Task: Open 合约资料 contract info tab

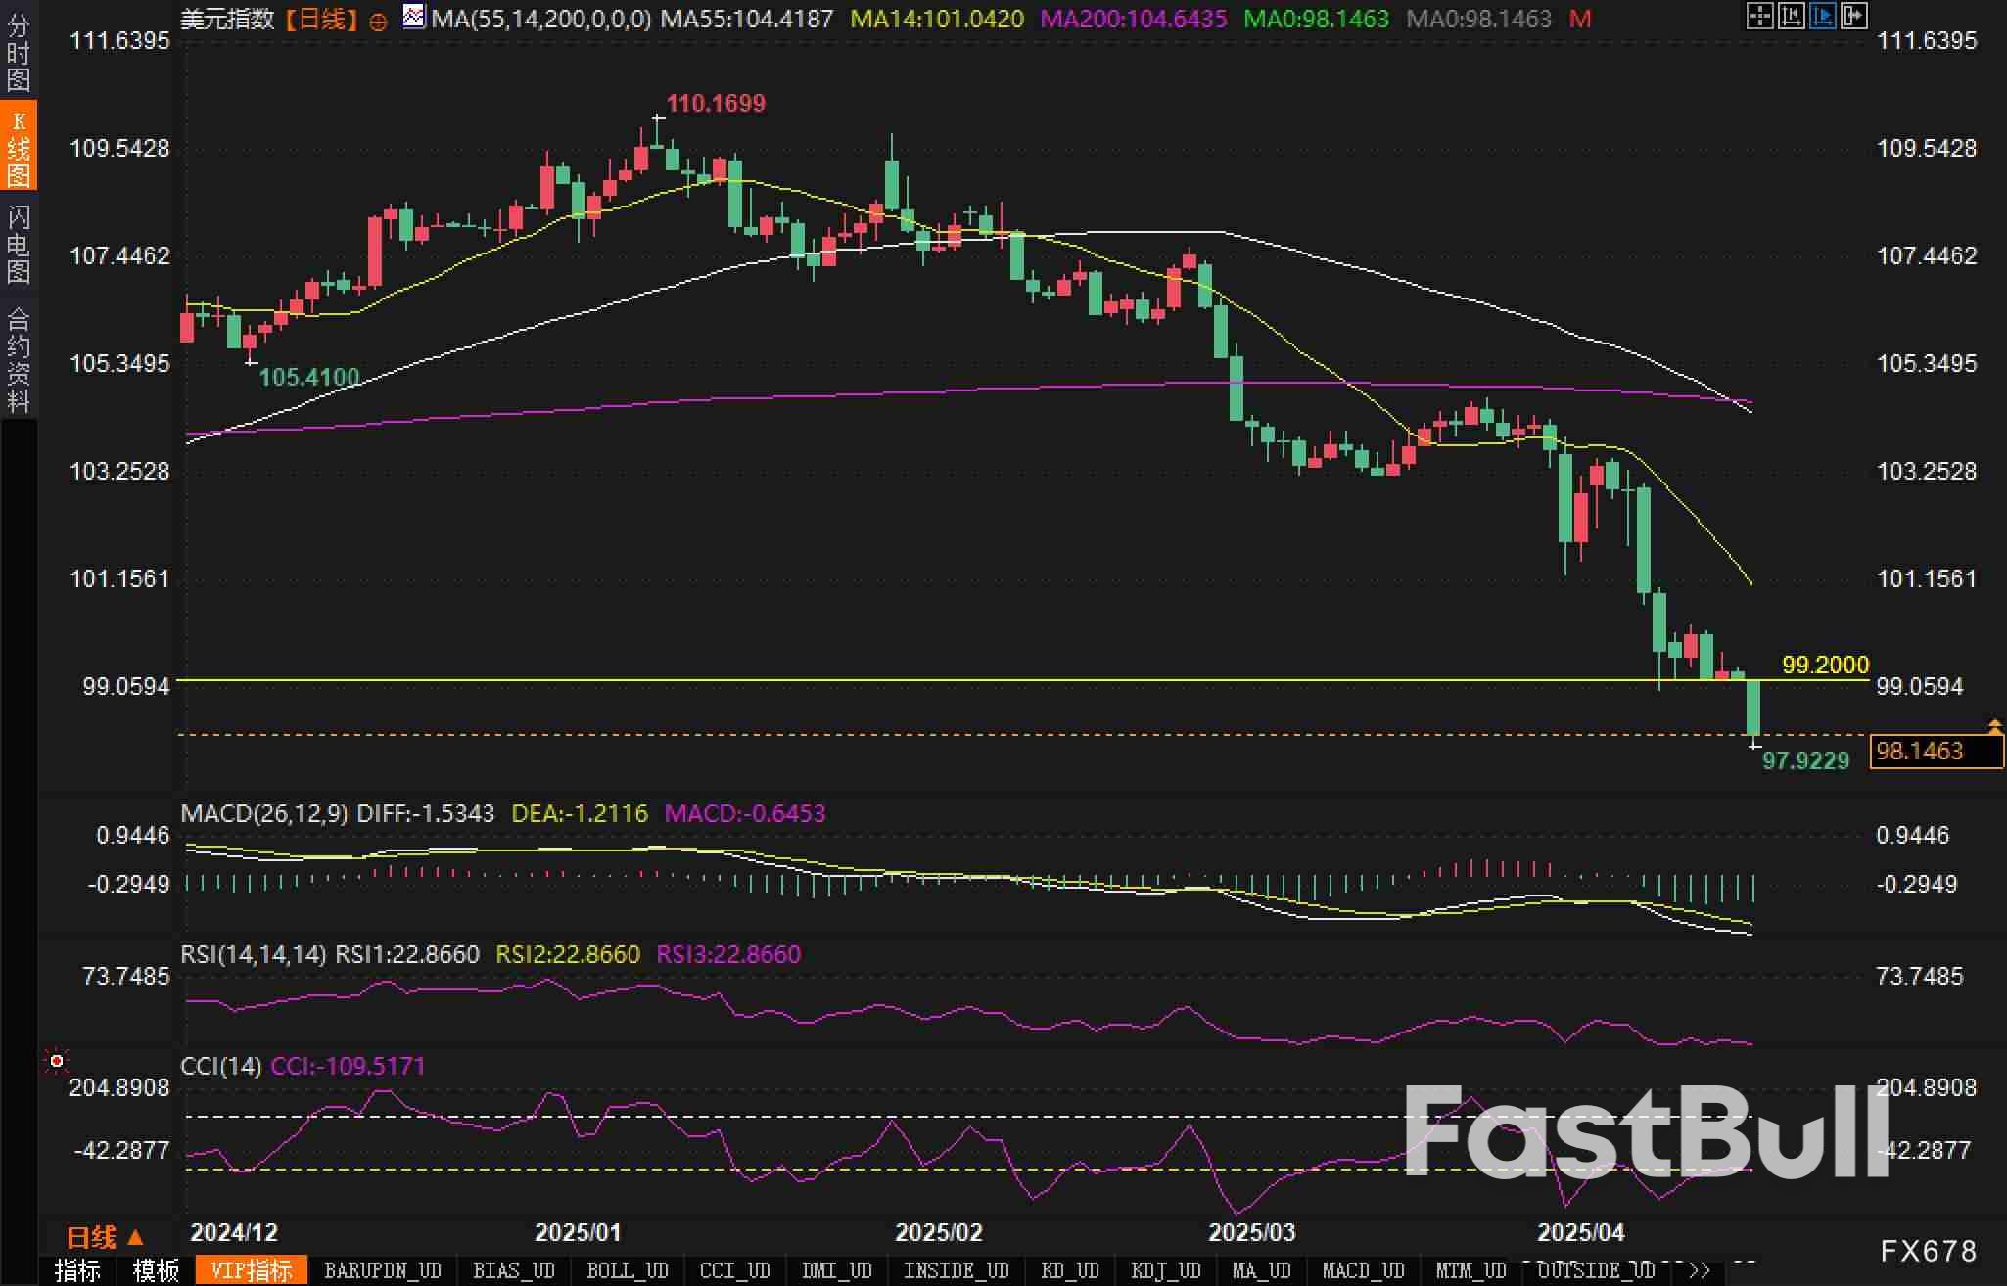Action: click(19, 360)
